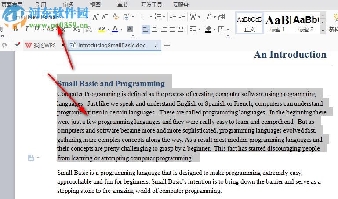The width and height of the screenshot is (338, 199).
Task: Expand font name dropdown
Action: point(61,17)
